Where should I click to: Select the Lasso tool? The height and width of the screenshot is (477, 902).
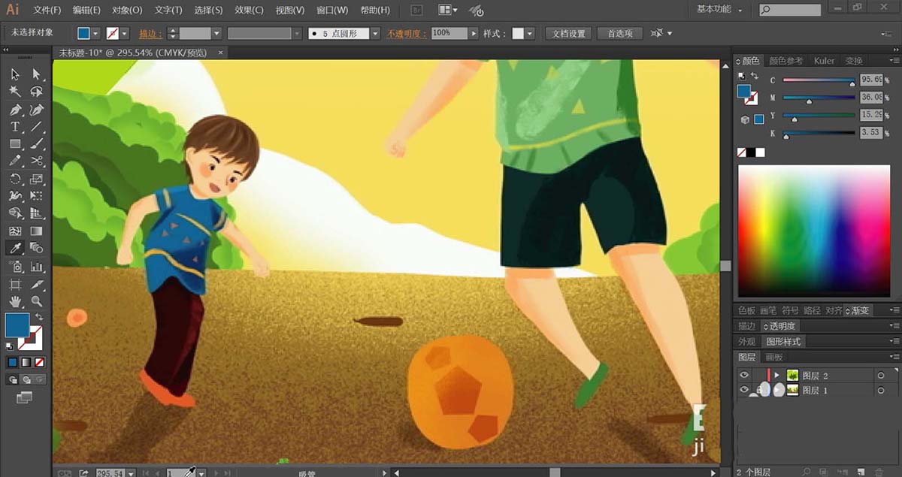click(x=36, y=91)
